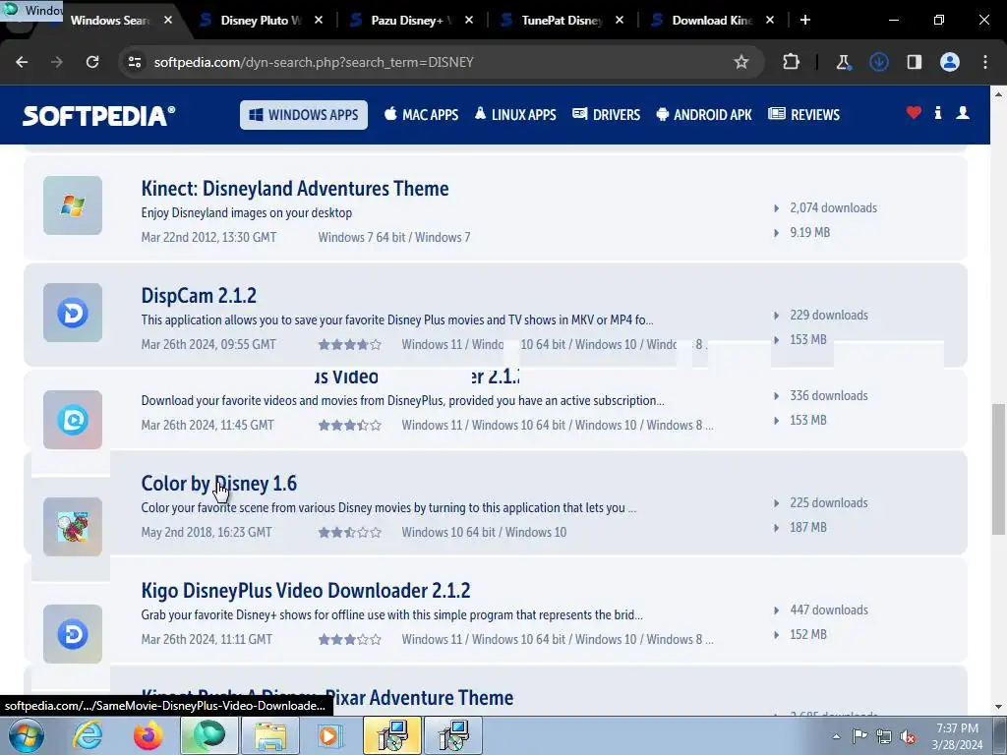
Task: Click the Softpedia info icon
Action: click(x=937, y=113)
